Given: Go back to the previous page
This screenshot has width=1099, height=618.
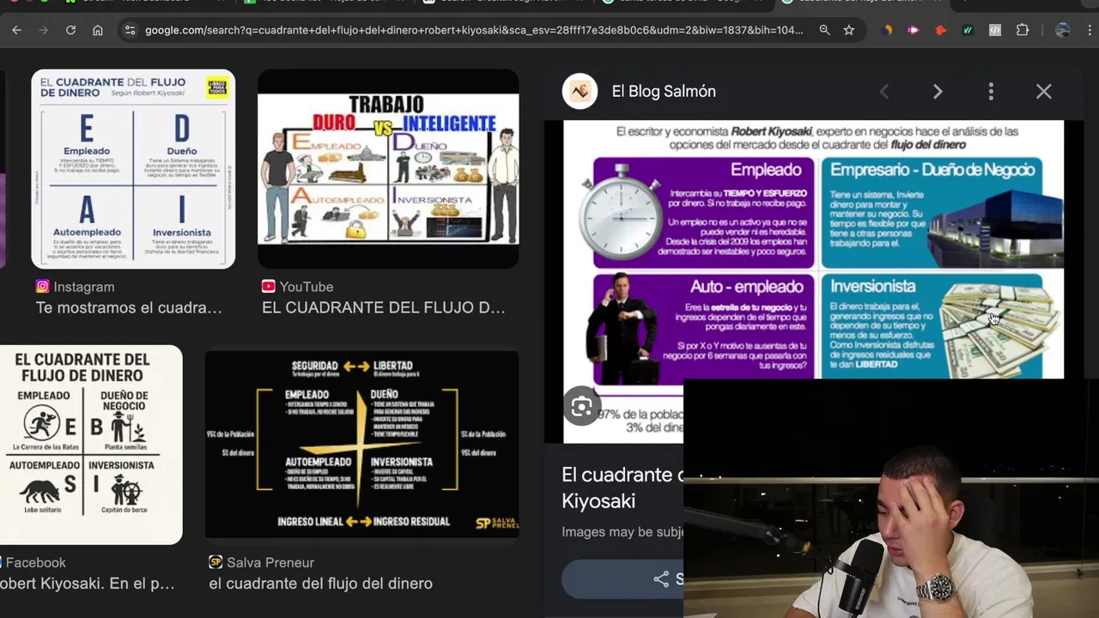Looking at the screenshot, I should pos(16,30).
